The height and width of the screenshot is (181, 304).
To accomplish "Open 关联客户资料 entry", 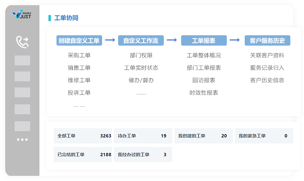I will 267,55.
